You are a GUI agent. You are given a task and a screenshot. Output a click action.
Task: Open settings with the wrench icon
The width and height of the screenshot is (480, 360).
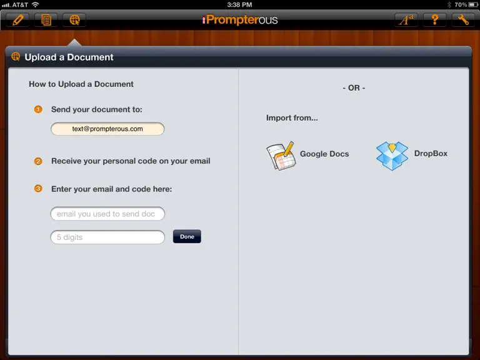(463, 20)
